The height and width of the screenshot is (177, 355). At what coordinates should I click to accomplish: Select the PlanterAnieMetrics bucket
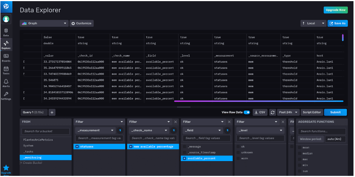pos(46,140)
